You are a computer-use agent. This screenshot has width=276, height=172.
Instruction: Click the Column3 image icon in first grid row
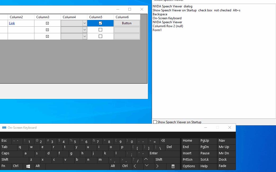(x=47, y=23)
